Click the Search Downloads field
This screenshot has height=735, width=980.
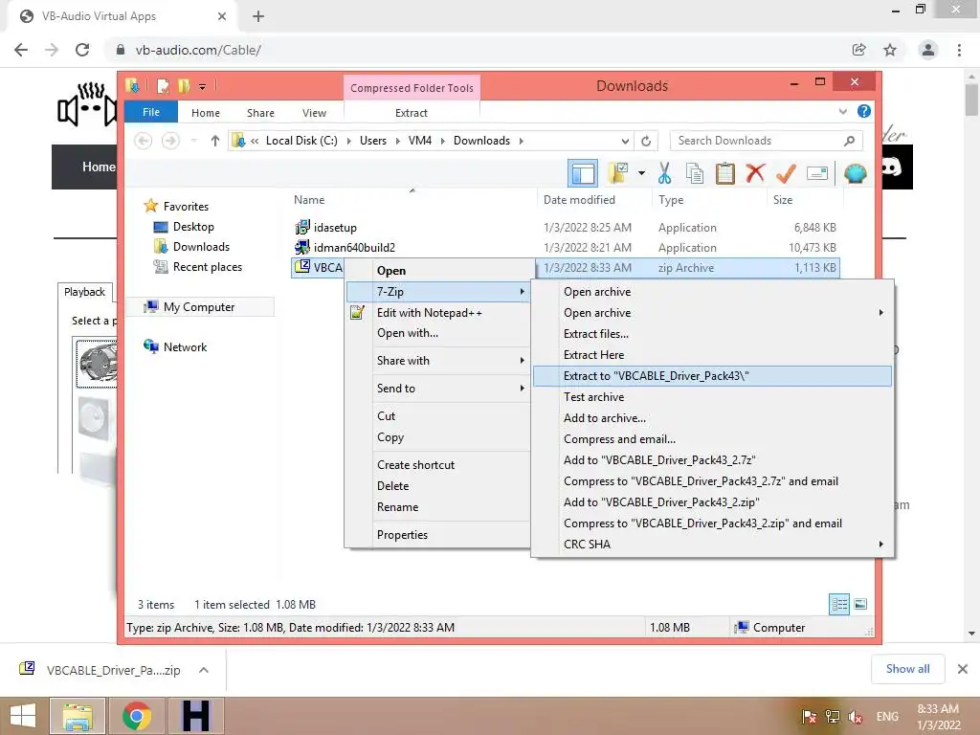(766, 141)
